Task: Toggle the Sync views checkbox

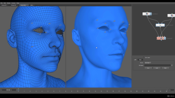Action: pos(144,57)
